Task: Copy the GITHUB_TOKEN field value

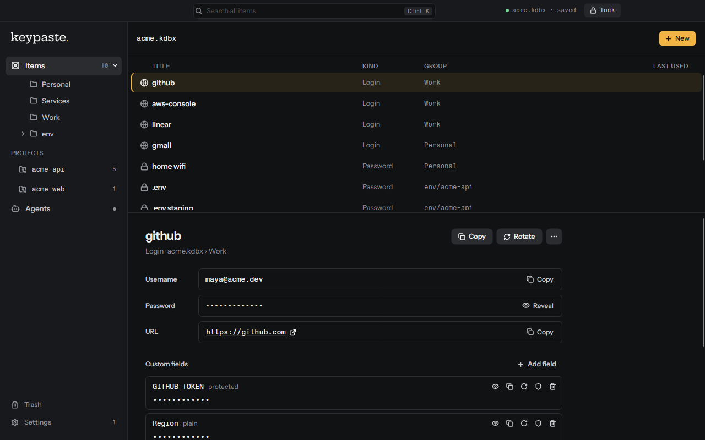Action: click(509, 387)
